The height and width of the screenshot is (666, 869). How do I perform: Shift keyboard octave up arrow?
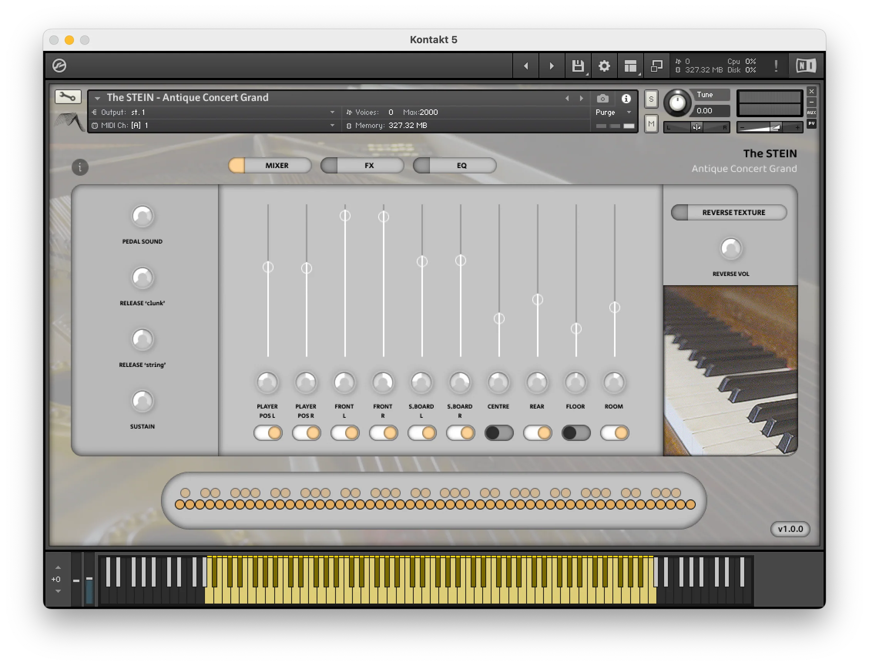(58, 568)
